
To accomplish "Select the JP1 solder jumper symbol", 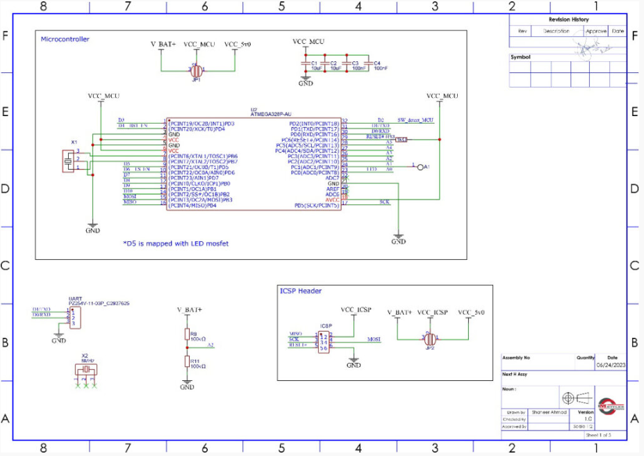I will click(x=197, y=70).
